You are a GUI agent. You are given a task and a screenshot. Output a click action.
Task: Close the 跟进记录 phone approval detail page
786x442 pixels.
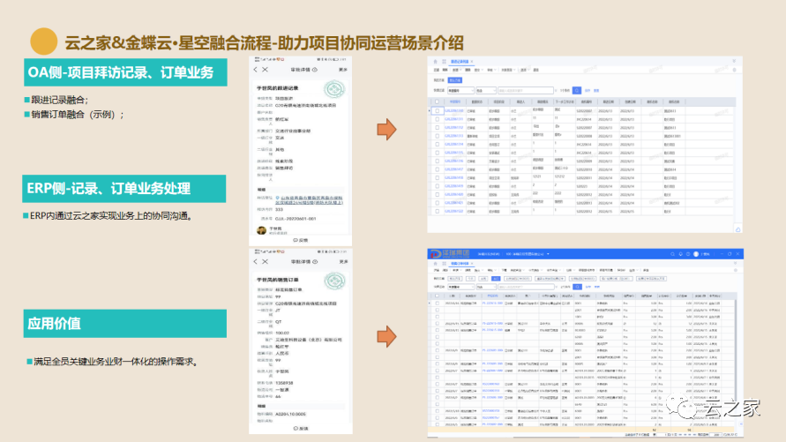tap(266, 70)
